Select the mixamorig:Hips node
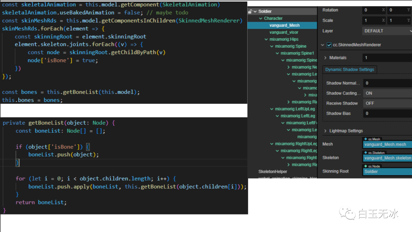 (x=284, y=39)
